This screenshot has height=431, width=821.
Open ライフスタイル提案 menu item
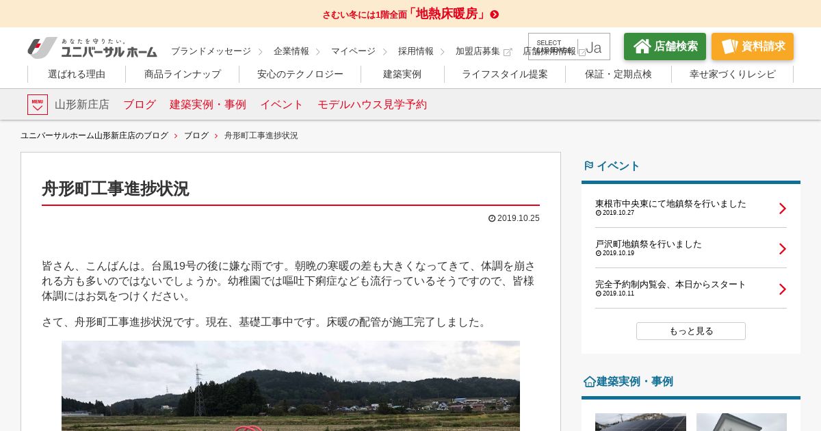tap(505, 74)
